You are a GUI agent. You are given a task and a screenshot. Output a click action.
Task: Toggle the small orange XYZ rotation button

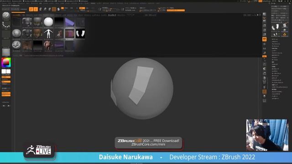265,56
